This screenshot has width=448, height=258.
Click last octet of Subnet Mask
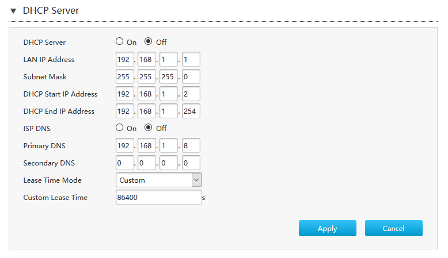(x=191, y=76)
